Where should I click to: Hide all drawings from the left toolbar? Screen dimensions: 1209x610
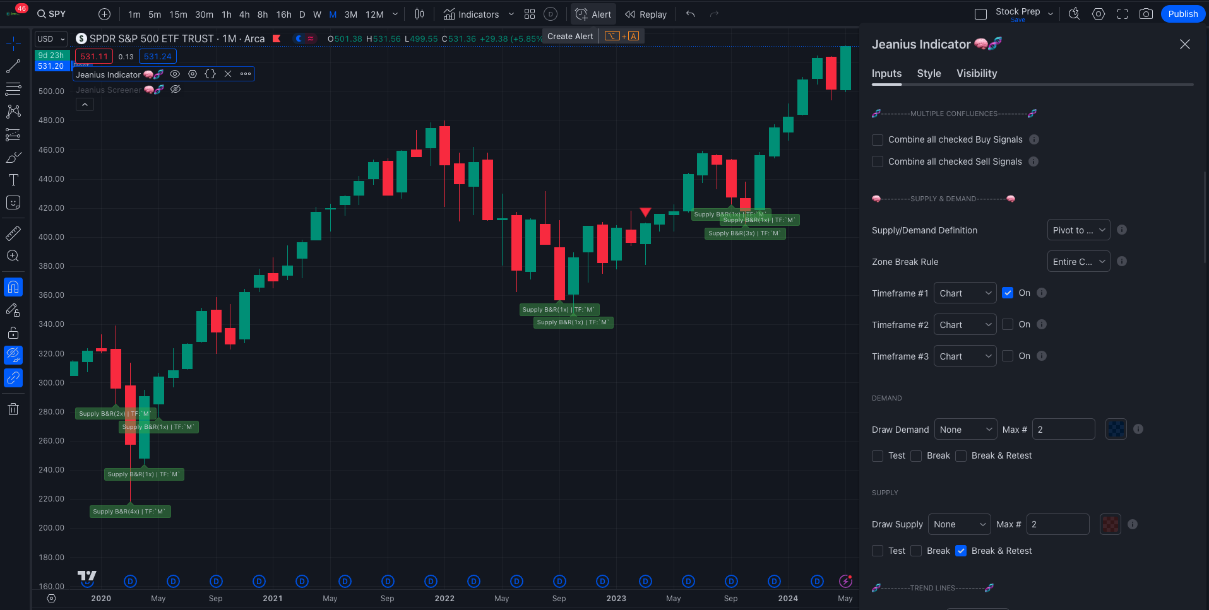click(x=13, y=355)
